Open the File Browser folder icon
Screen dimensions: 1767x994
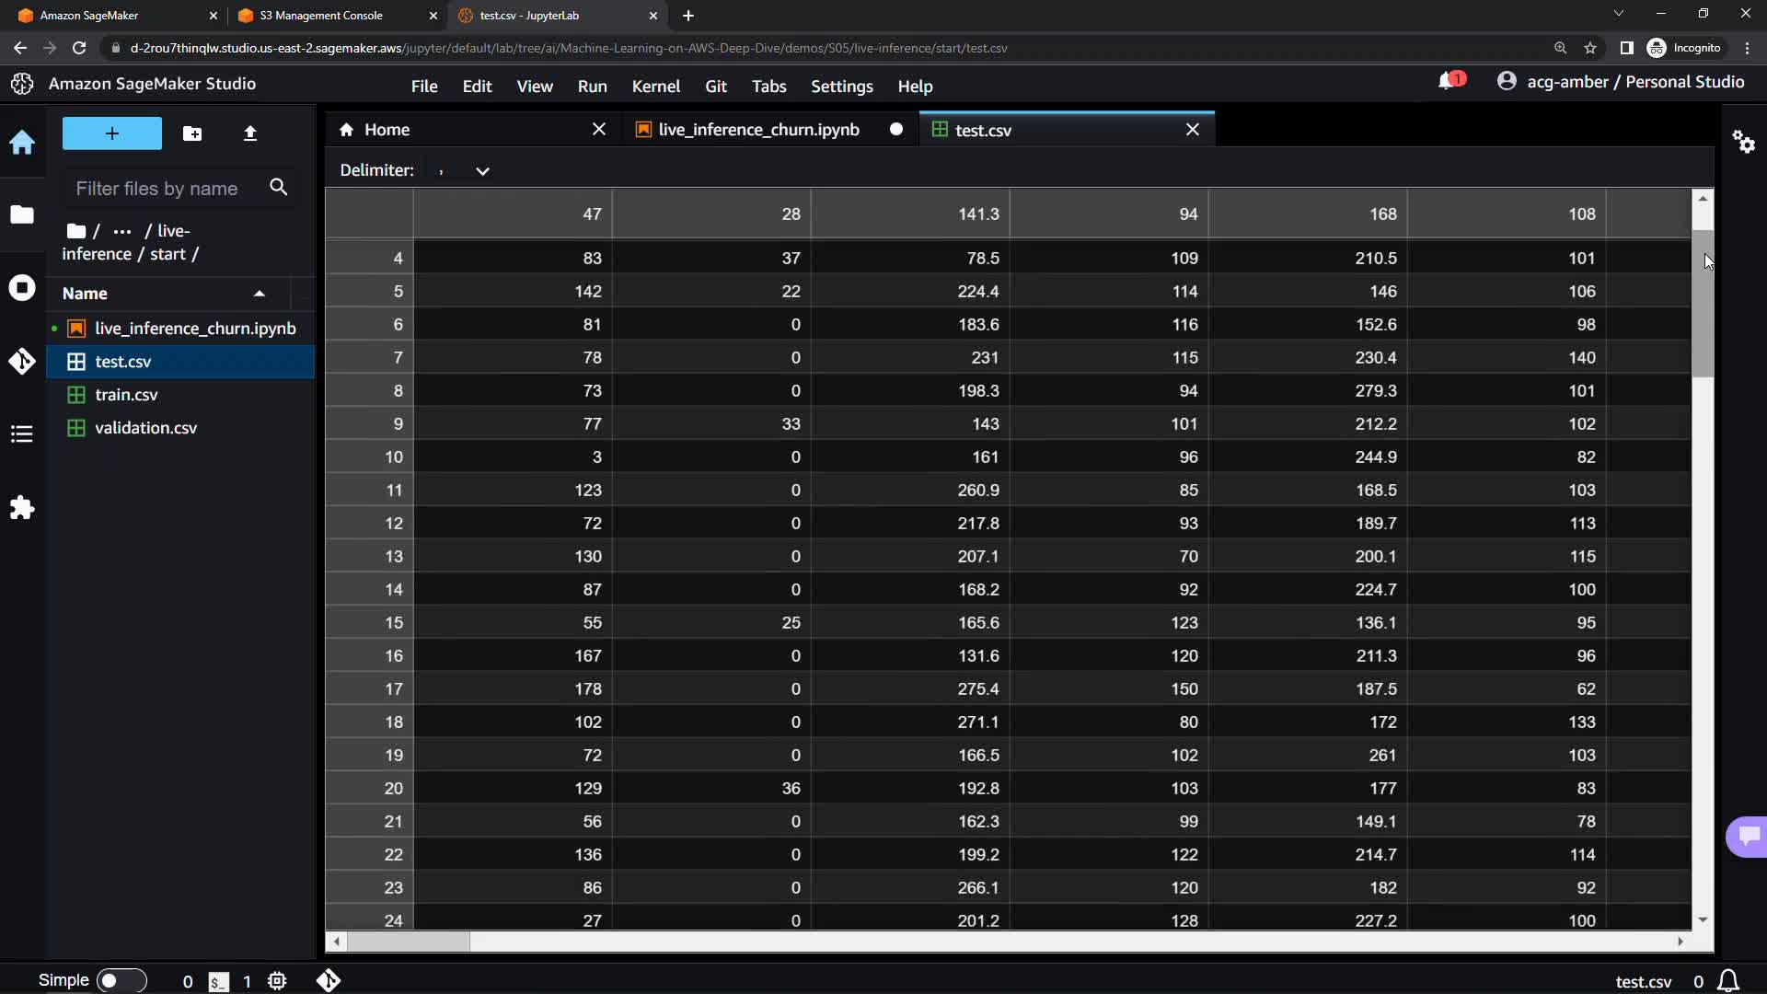(x=22, y=214)
